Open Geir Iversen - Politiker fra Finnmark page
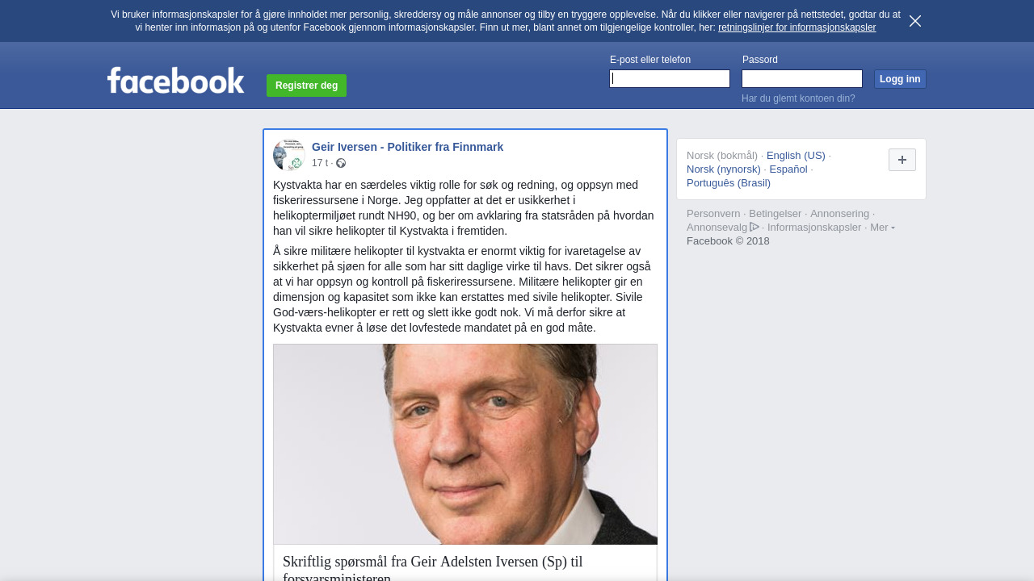 click(407, 147)
